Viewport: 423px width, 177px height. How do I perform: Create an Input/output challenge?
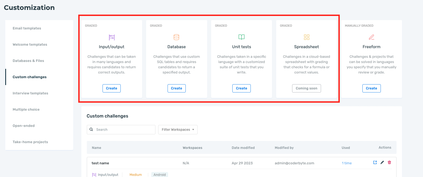point(111,88)
